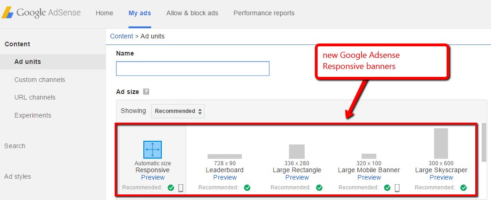Screen dimensions: 491x200
Task: Choose the 300 x 600 Large Skyscraper shape
Action: (441, 144)
